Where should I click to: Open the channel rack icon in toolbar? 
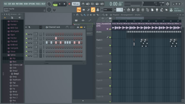[x=138, y=10]
